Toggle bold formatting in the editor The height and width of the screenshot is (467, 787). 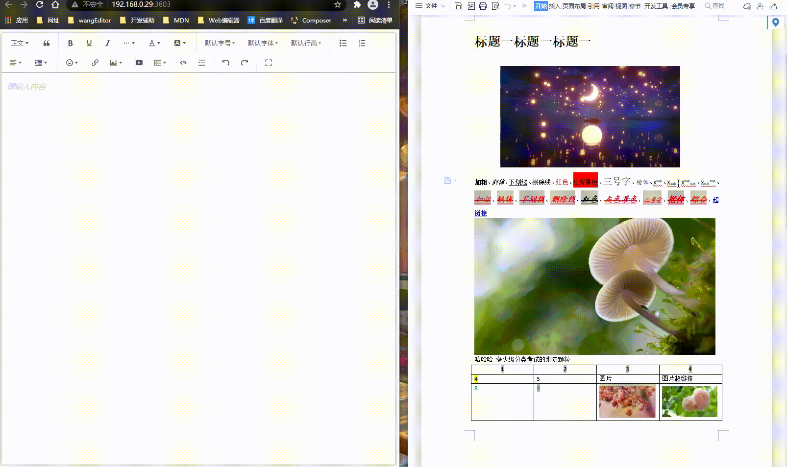(70, 43)
